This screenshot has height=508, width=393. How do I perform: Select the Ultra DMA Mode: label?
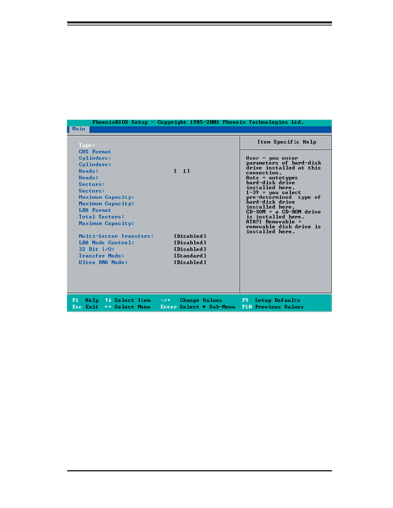pyautogui.click(x=103, y=262)
